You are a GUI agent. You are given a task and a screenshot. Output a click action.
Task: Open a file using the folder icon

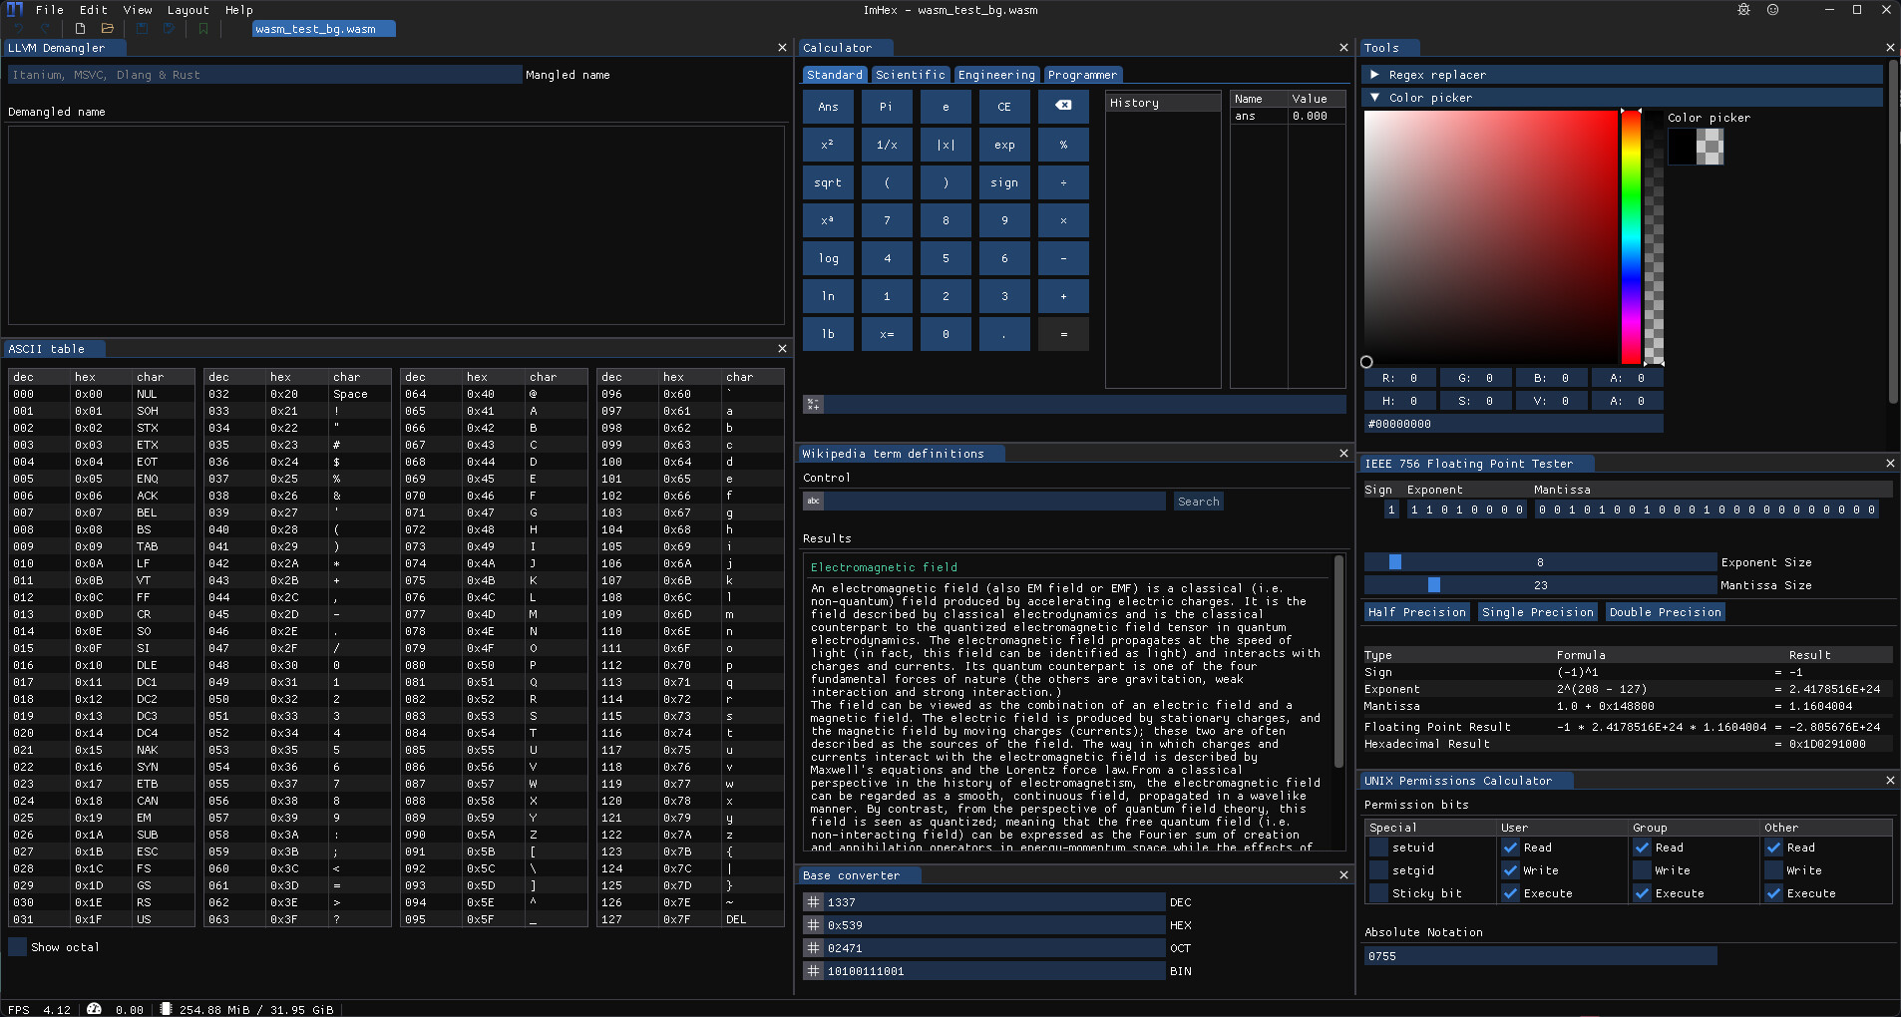(x=106, y=28)
